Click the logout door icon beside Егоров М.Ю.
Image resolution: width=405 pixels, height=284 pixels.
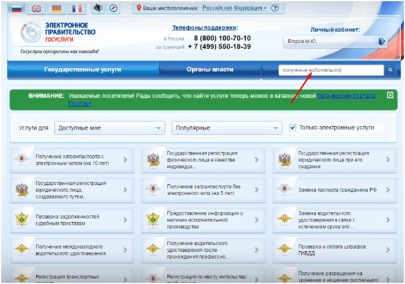click(382, 41)
